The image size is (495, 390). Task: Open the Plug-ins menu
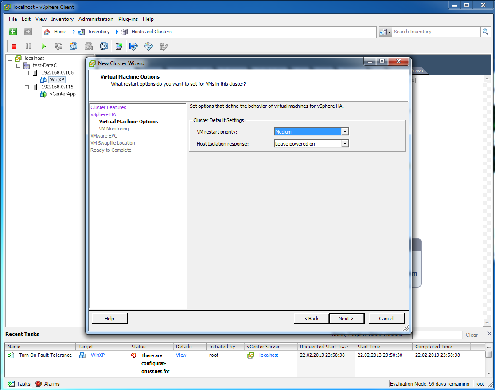128,19
